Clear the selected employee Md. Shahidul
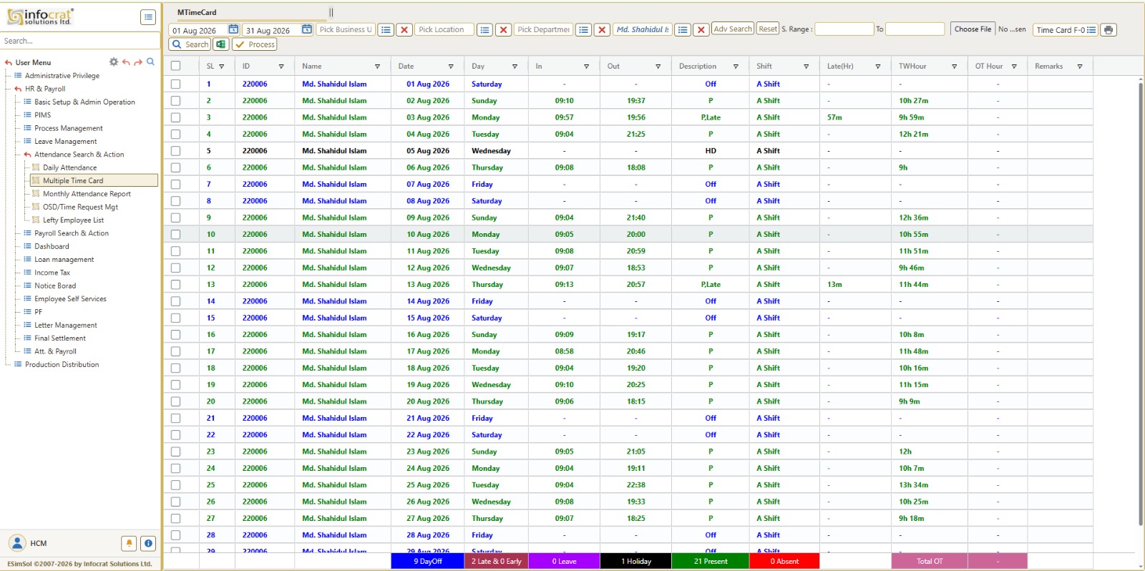1145x571 pixels. [701, 29]
